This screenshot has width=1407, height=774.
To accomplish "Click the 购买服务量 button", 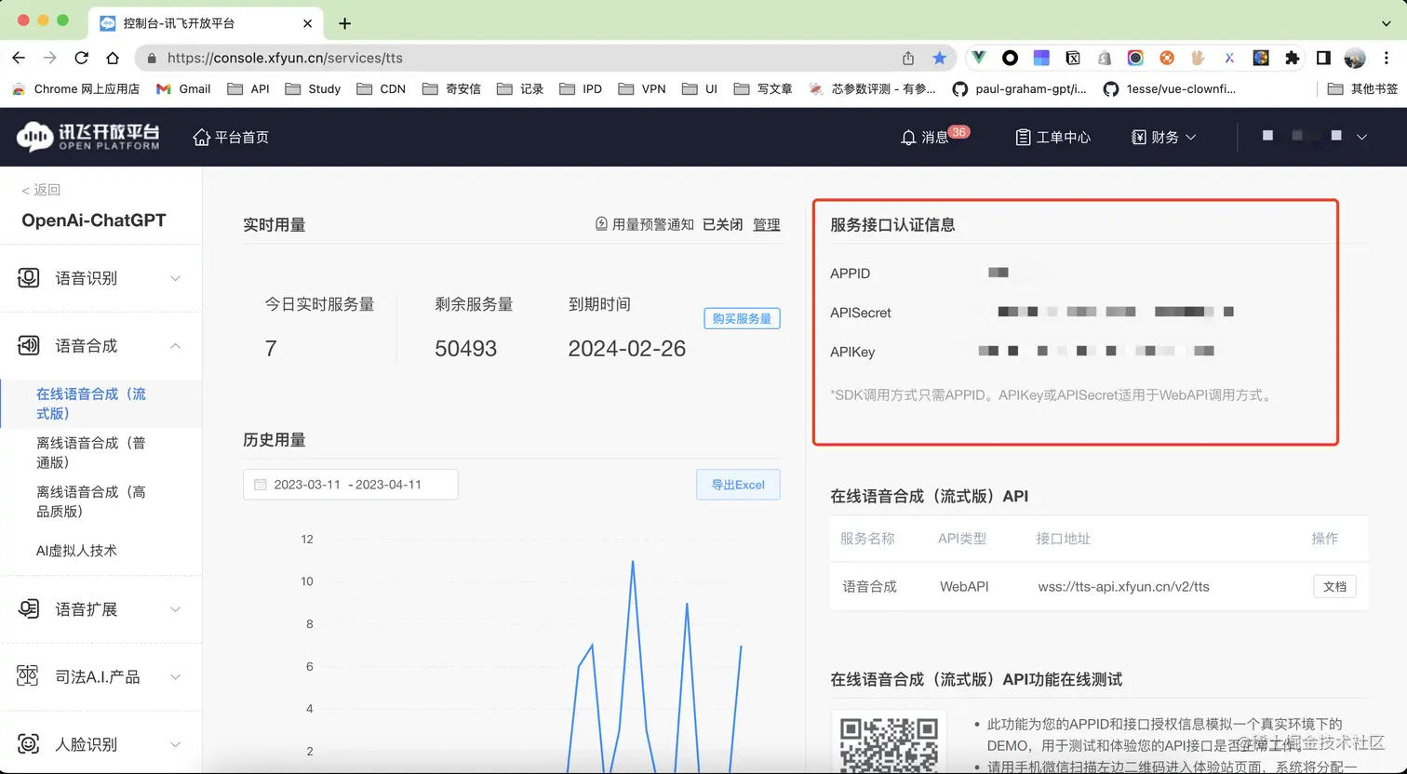I will coord(742,318).
